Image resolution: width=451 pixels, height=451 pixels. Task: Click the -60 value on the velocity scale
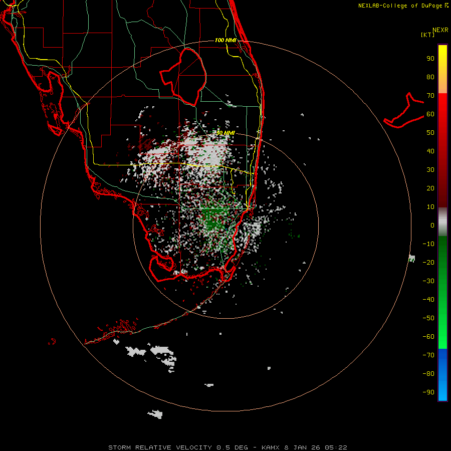[428, 337]
